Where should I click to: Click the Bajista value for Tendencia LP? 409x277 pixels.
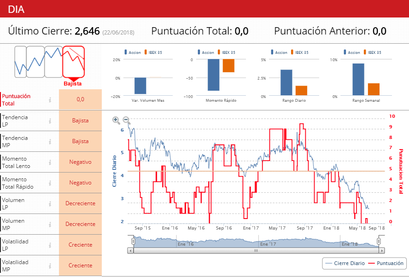(x=80, y=121)
